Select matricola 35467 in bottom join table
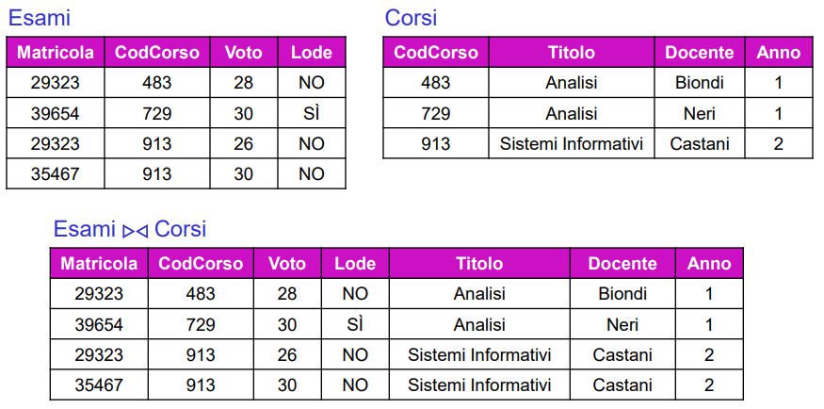824x409 pixels. point(99,385)
